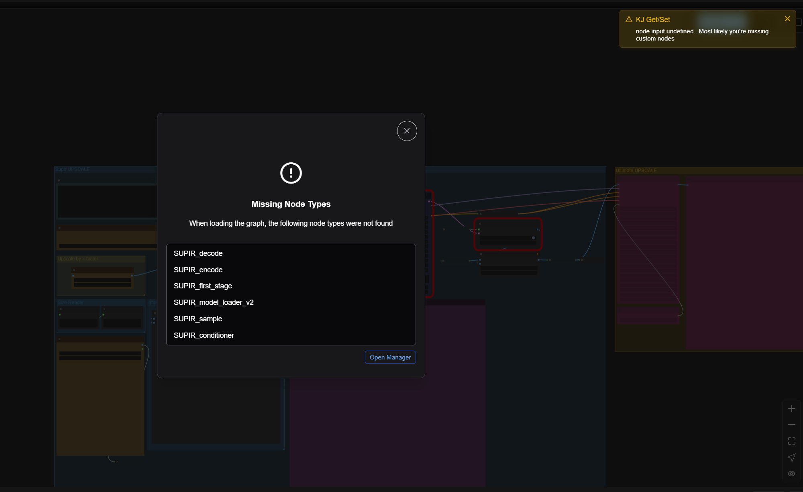Zoom out with the minus icon
The image size is (803, 492).
point(791,425)
